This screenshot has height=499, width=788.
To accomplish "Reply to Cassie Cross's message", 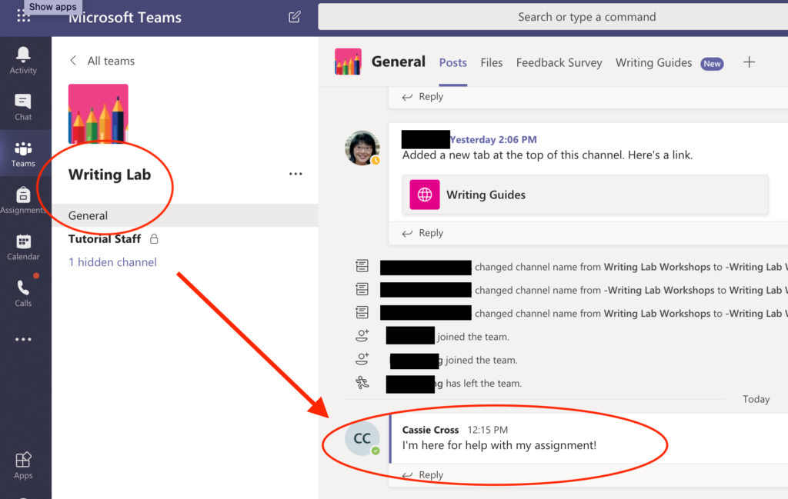I will pos(423,474).
